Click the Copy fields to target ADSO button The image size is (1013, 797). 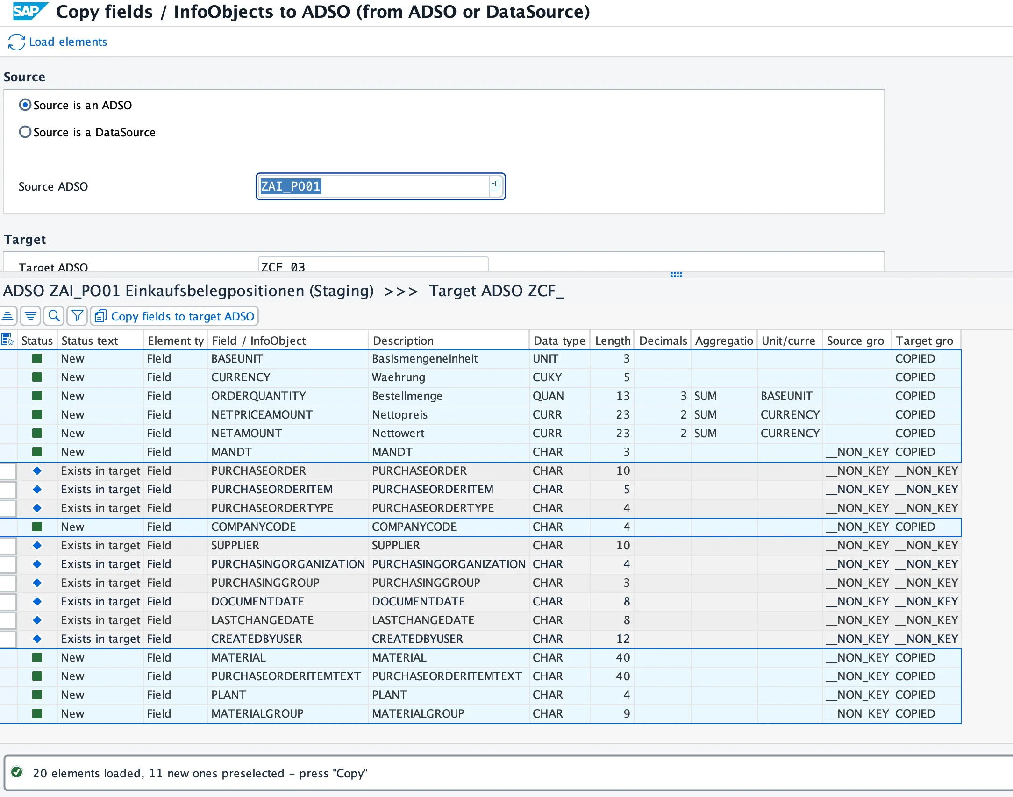tap(174, 316)
